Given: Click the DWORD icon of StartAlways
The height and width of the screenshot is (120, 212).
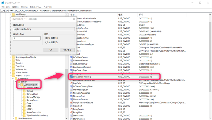Looking at the screenshot, I should pos(71,115).
